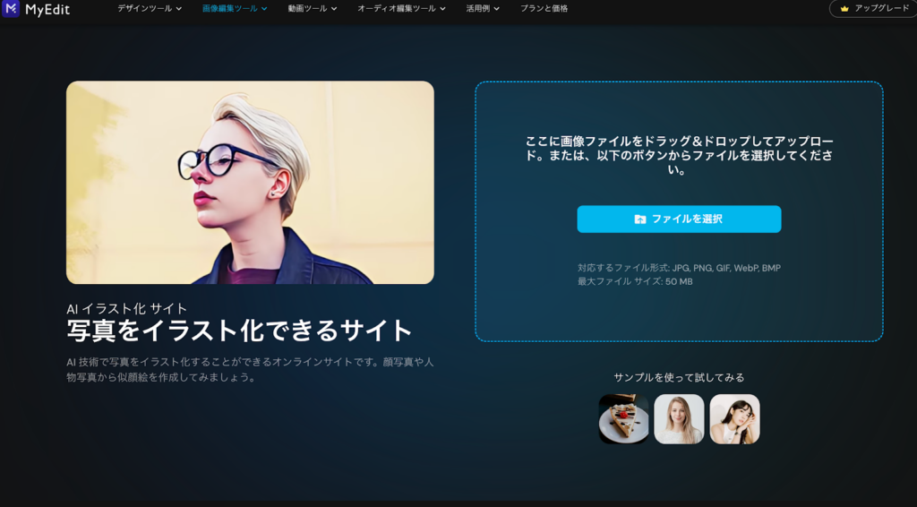The width and height of the screenshot is (917, 507).
Task: Expand the 画像編集ツール chevron arrow
Action: click(x=264, y=9)
